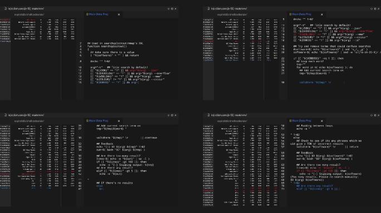Screen dimensions: 381x213
Task: Click "Title search by default" line in top-right editor
Action: point(322,25)
